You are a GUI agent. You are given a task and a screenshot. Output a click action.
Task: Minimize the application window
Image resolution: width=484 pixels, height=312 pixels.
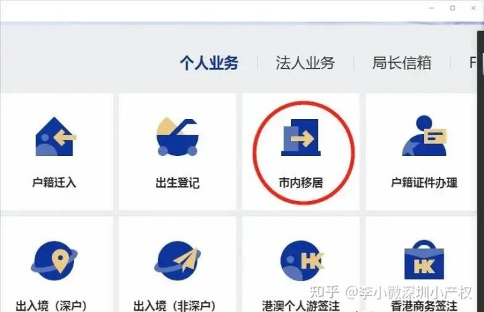pos(432,8)
